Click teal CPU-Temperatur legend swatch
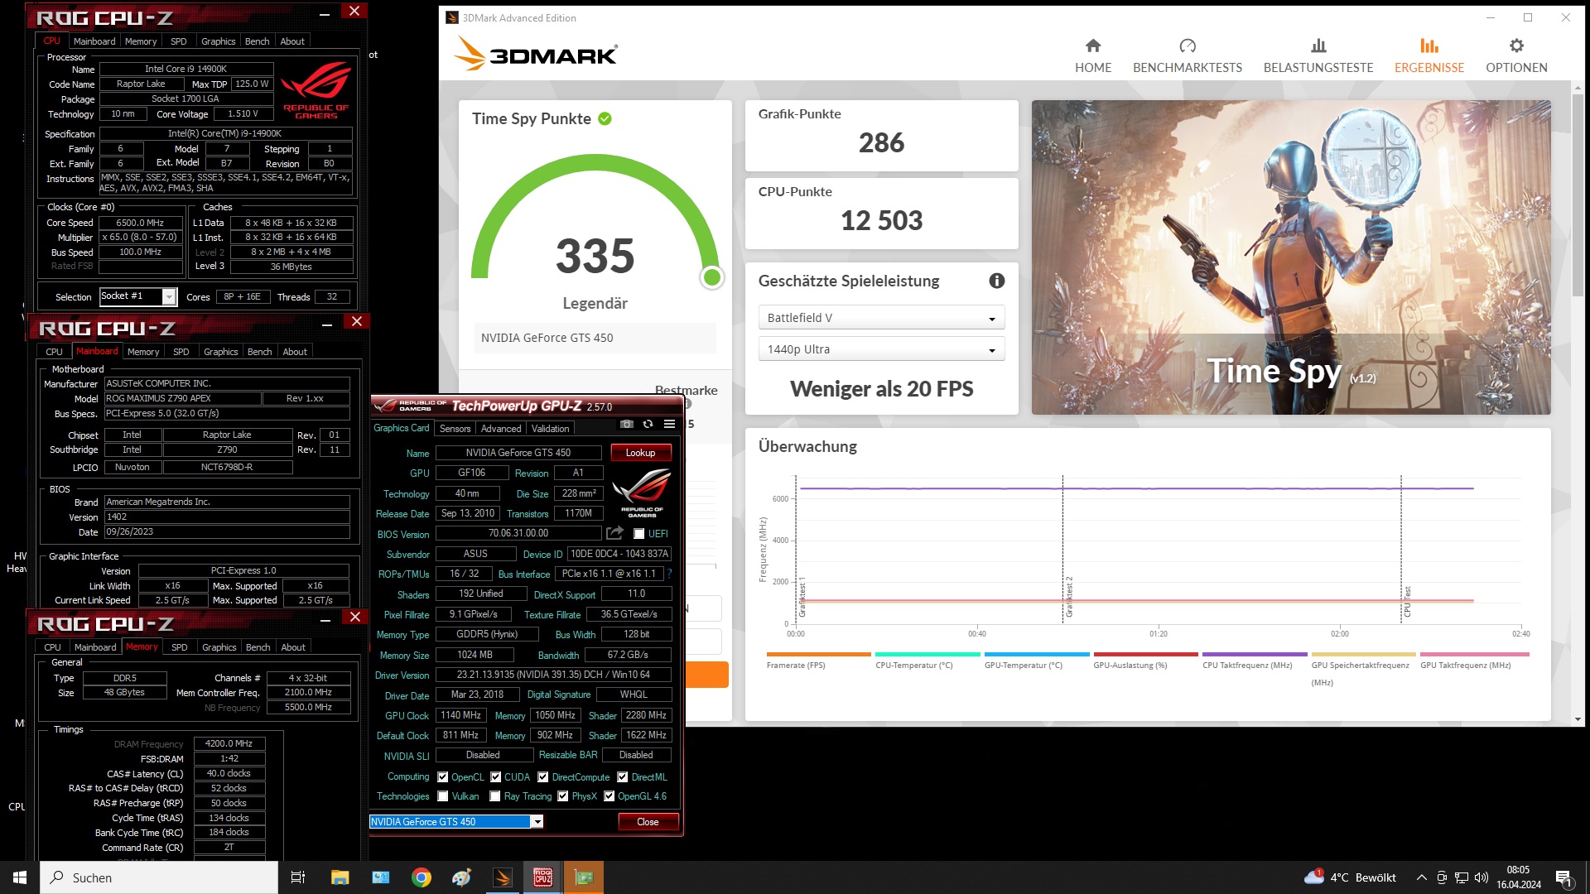This screenshot has width=1590, height=894. (927, 654)
